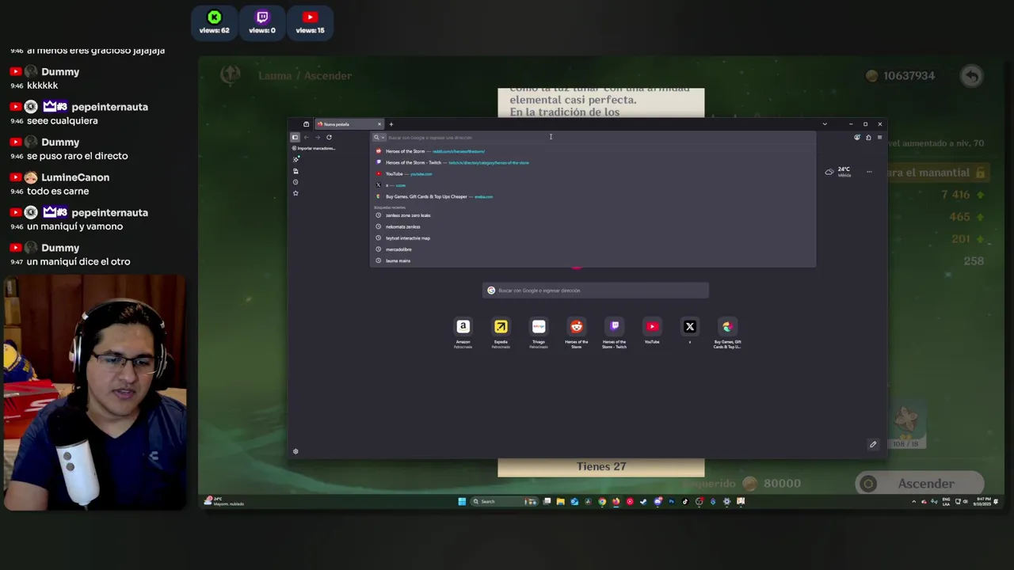
Task: Open the search engine selector dropdown in URL bar
Action: point(379,138)
